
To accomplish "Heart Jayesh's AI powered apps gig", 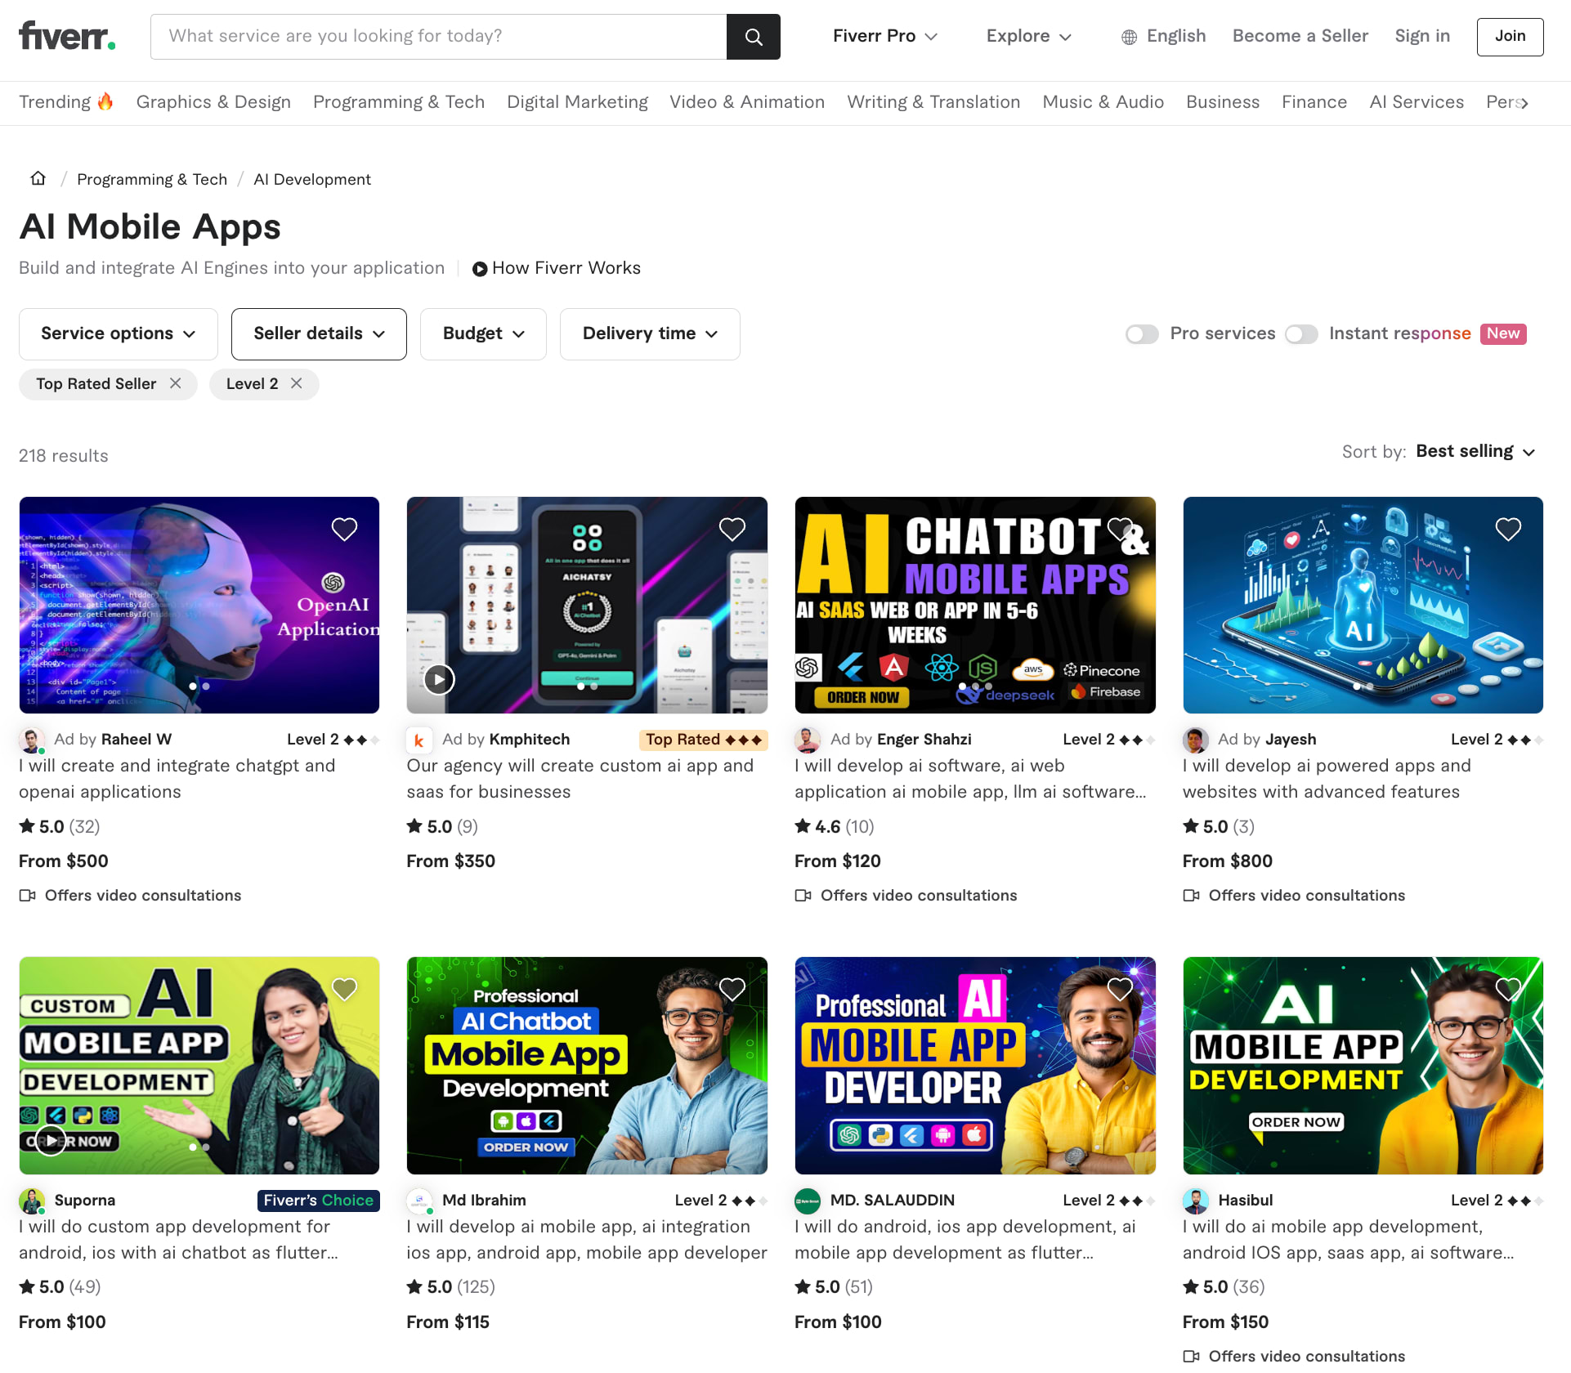I will pos(1508,529).
